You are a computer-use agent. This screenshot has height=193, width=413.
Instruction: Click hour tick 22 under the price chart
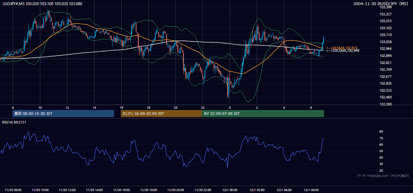click(x=203, y=107)
